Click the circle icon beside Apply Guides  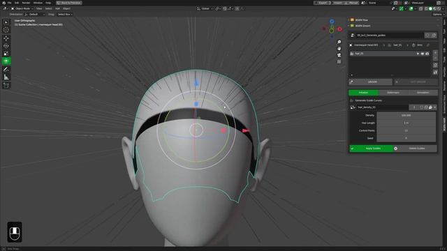[395, 149]
